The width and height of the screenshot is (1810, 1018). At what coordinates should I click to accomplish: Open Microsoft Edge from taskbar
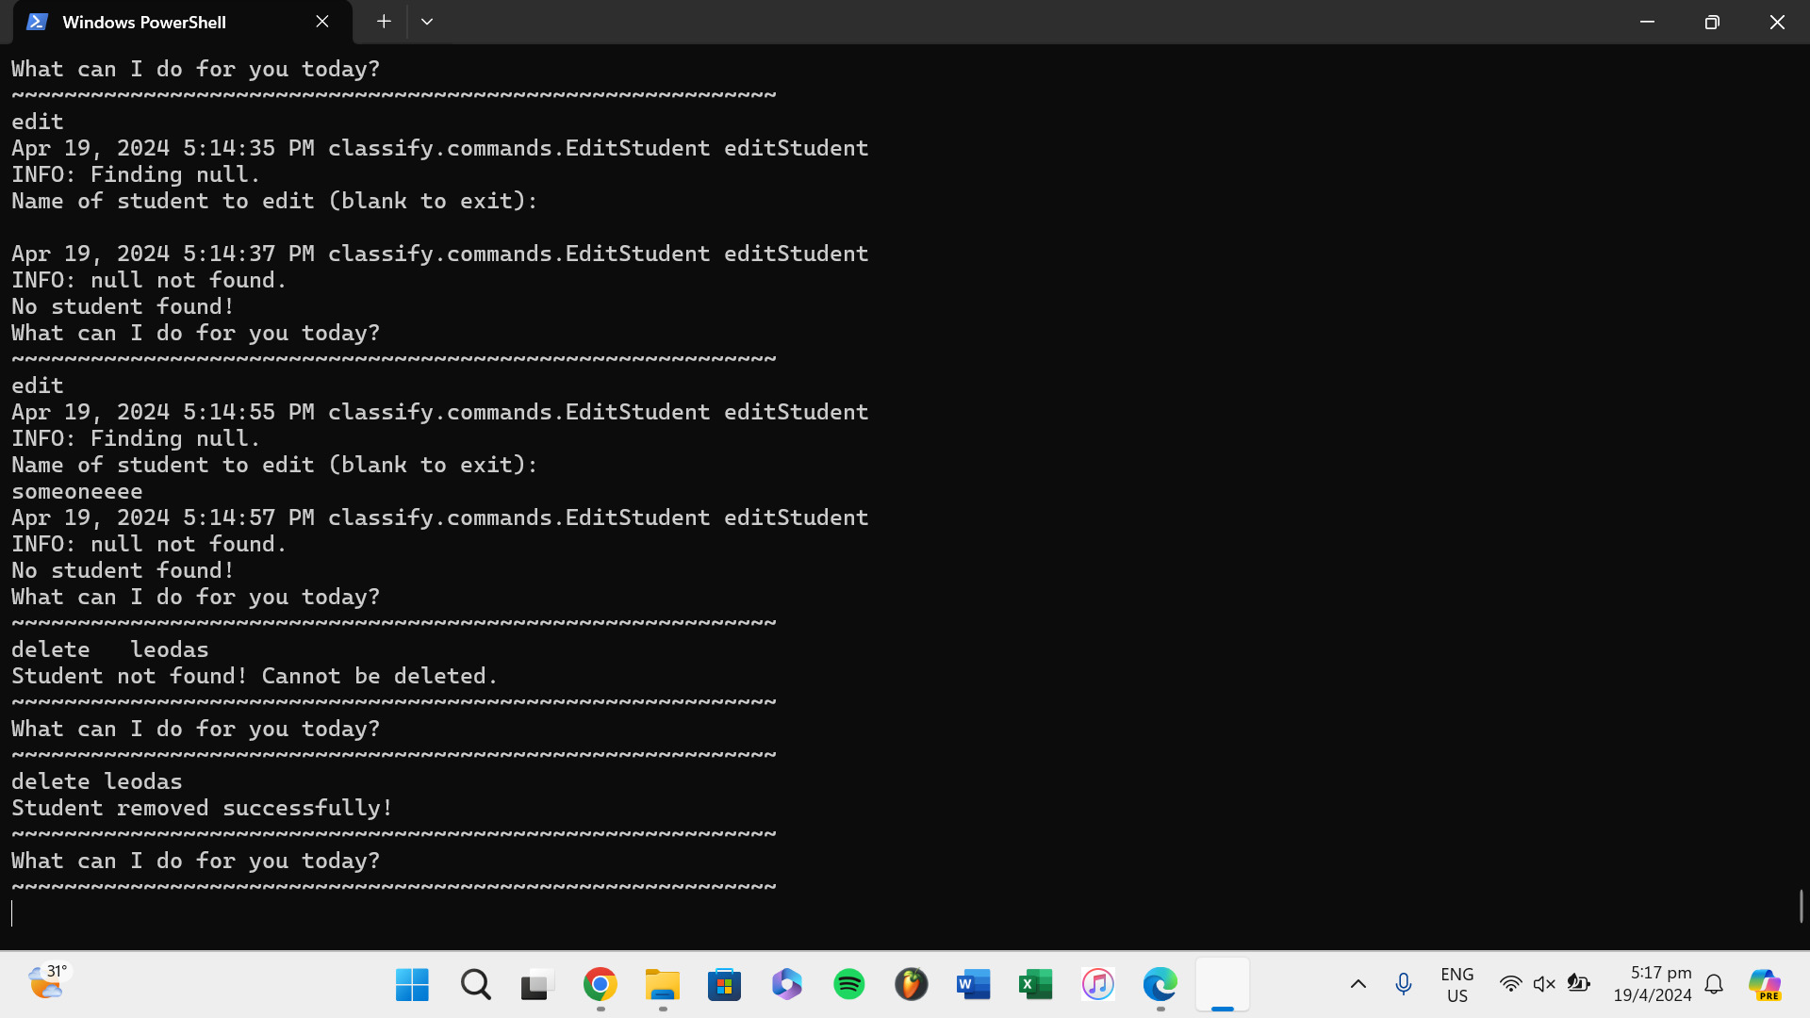tap(1160, 985)
